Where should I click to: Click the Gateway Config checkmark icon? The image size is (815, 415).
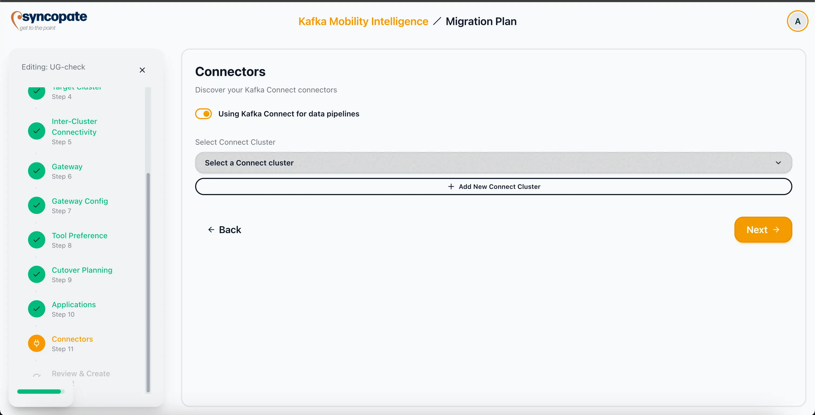coord(37,205)
